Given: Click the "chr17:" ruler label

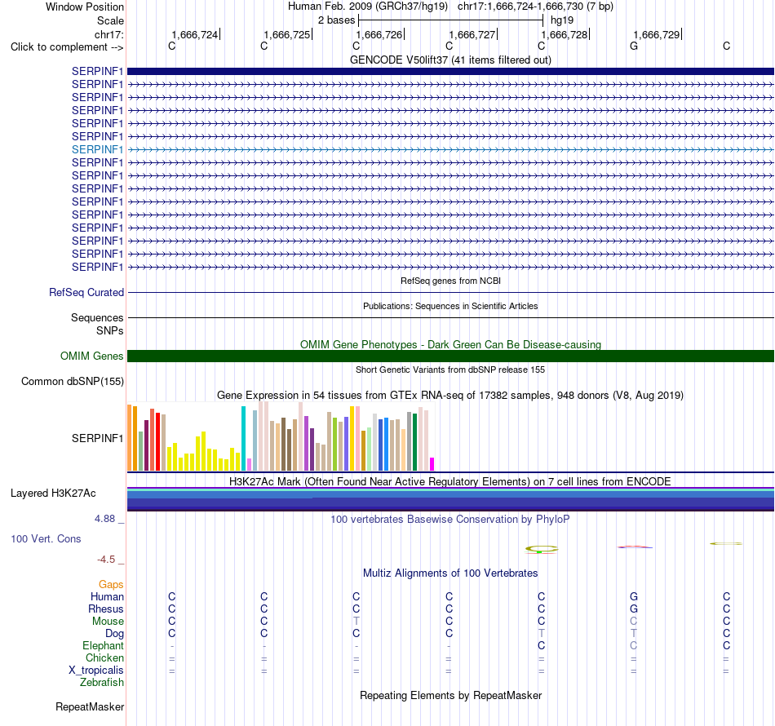Looking at the screenshot, I should point(108,34).
